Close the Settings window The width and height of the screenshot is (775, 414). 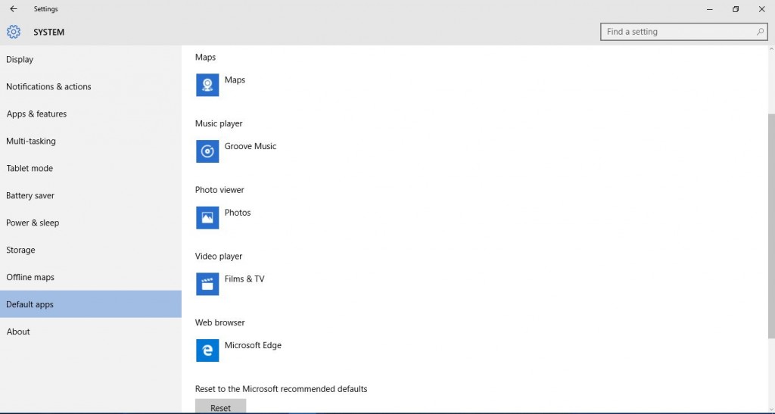click(761, 9)
